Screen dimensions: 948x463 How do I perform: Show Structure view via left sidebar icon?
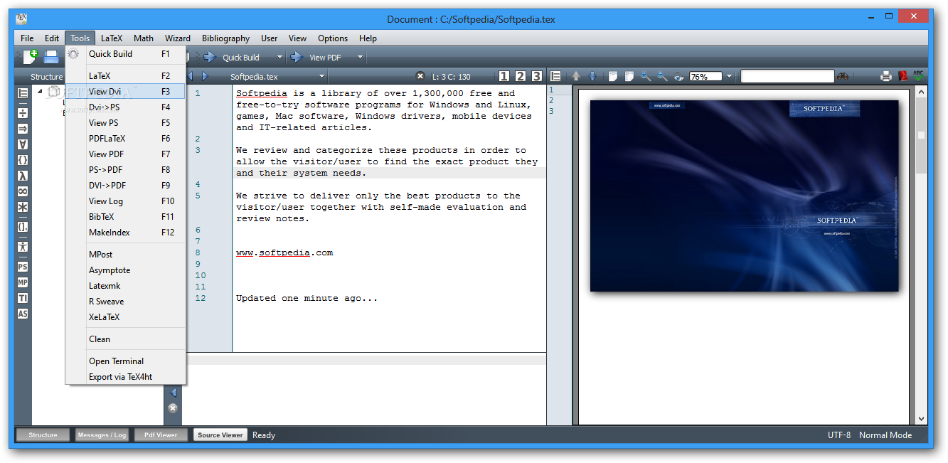23,93
